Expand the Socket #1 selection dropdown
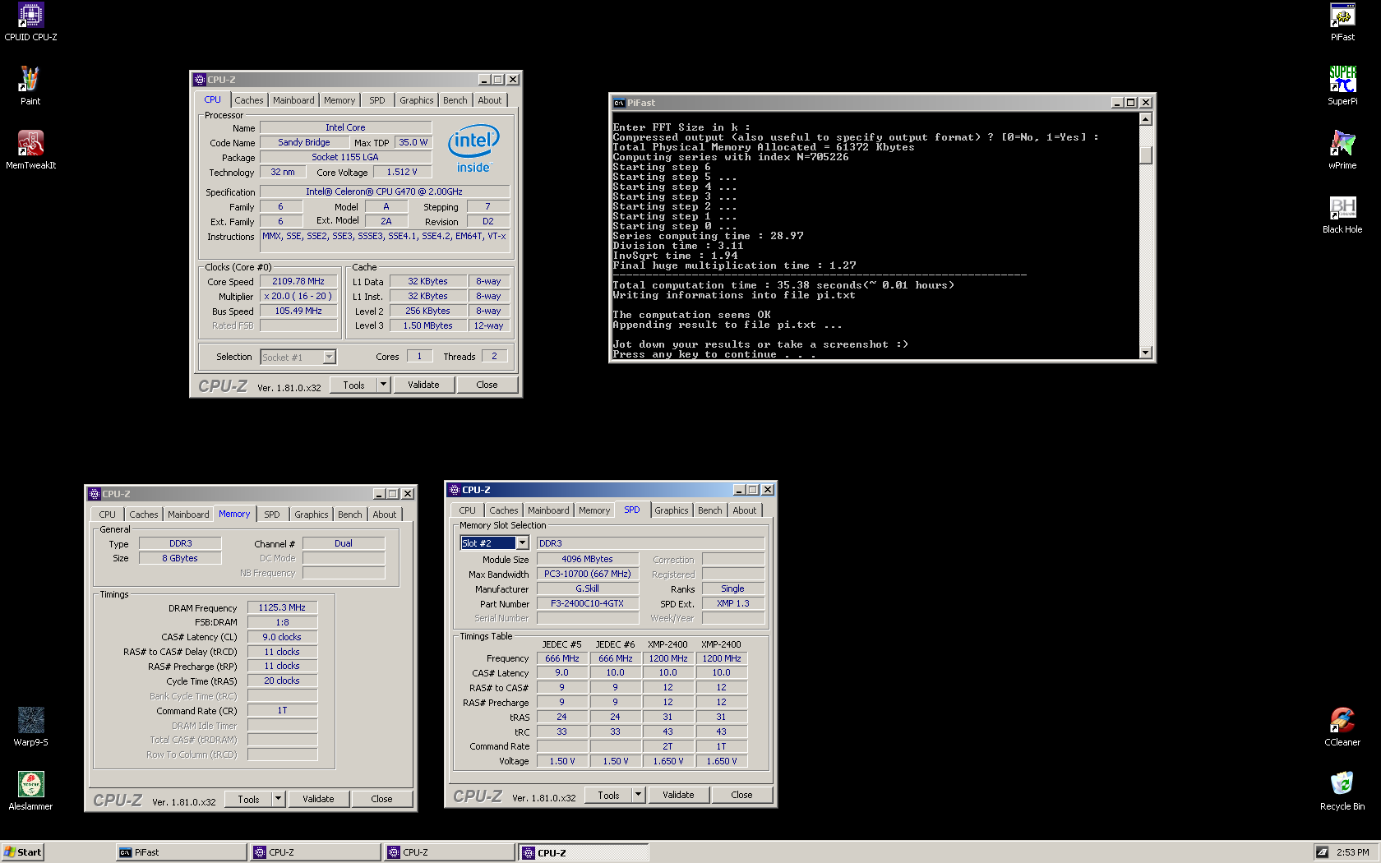Viewport: 1381px width, 863px height. (329, 357)
